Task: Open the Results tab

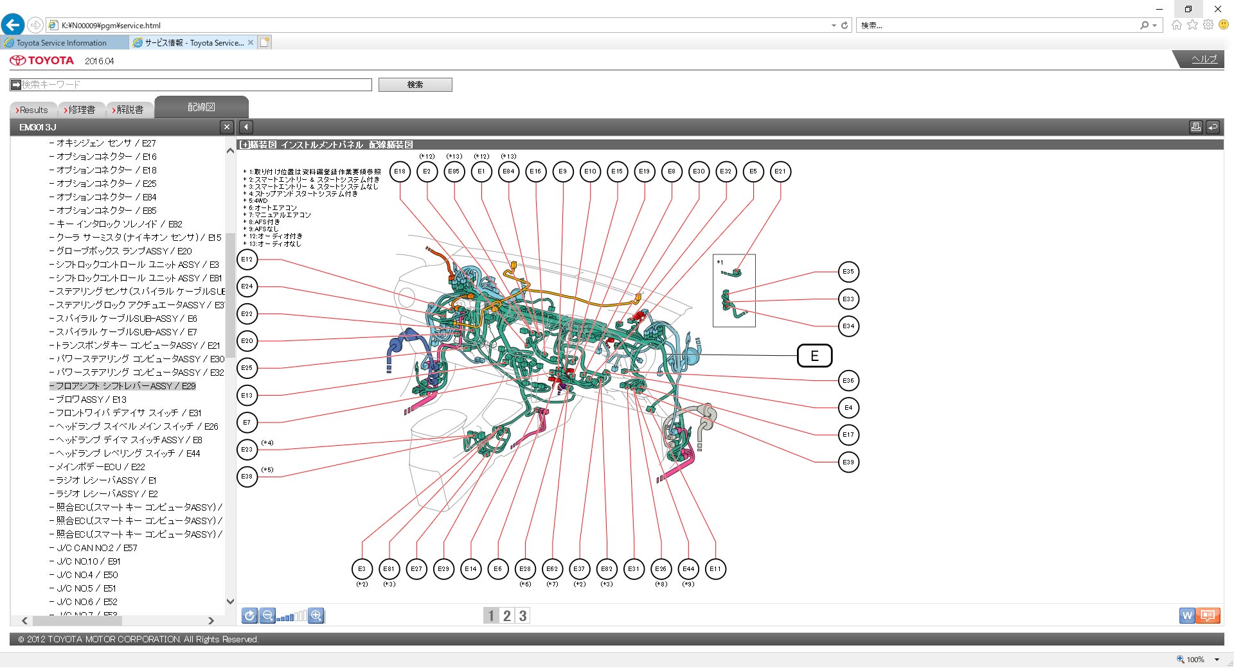Action: tap(33, 110)
